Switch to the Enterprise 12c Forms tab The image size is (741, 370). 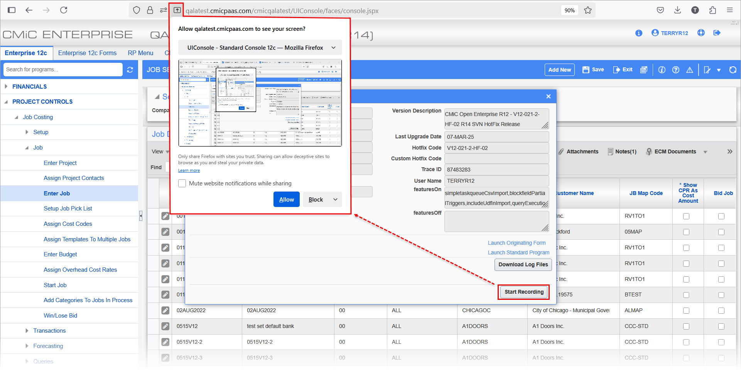pyautogui.click(x=87, y=53)
